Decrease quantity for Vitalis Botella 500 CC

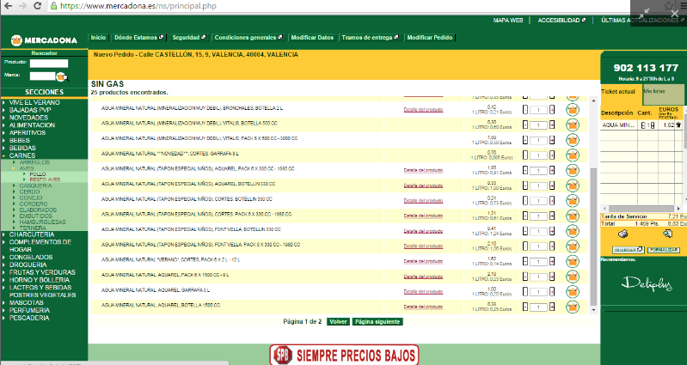(x=525, y=125)
